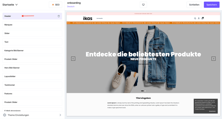Screen dimensions: 222x119
Task: Delete the Header section with trash icon
Action: [59, 16]
